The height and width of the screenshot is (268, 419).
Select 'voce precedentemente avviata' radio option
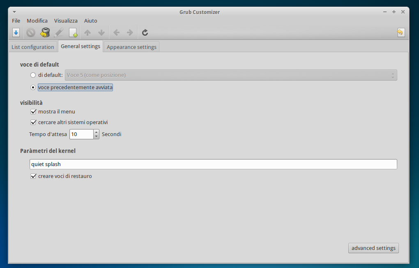[x=33, y=88]
